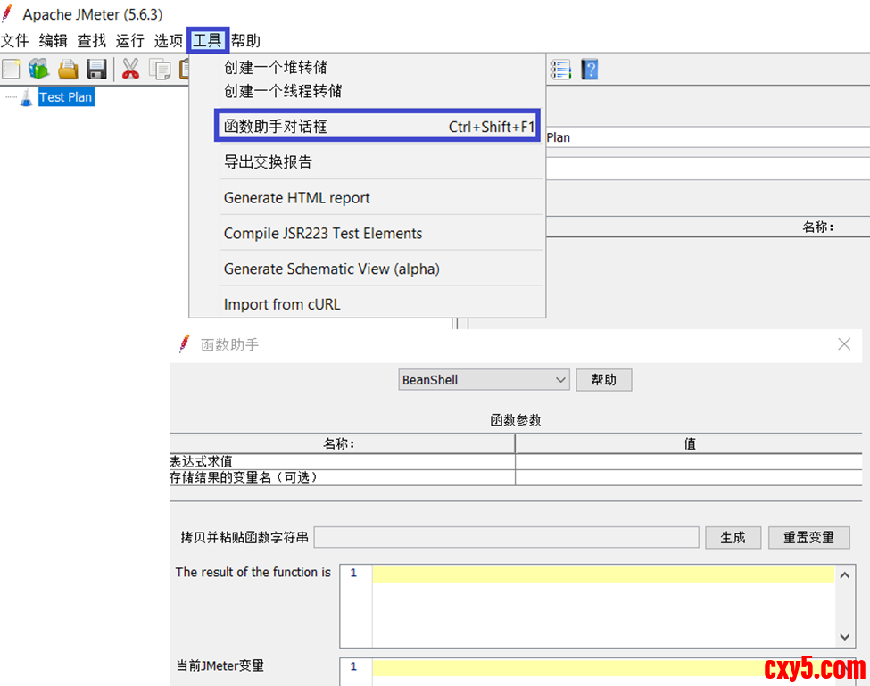Select Generate HTML report menu entry

click(296, 198)
